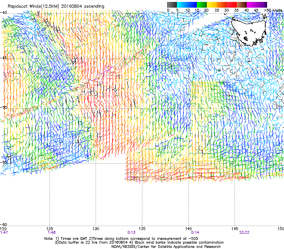Click the '10' value under the color legend
This screenshot has height=249, width=284.
tap(188, 10)
